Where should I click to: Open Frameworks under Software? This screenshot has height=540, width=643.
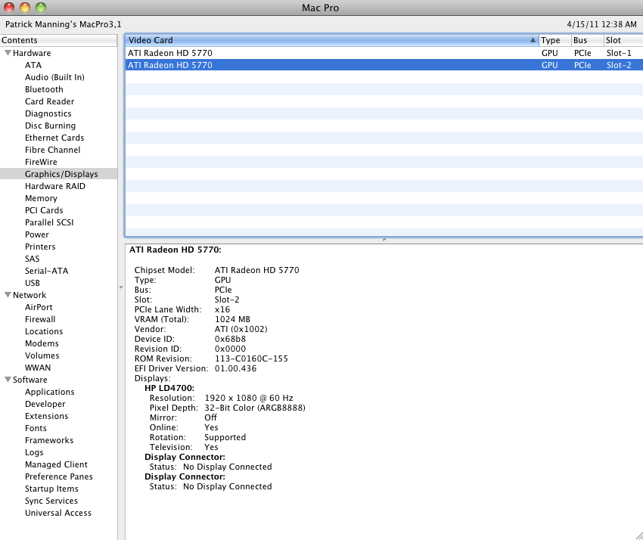pyautogui.click(x=49, y=440)
